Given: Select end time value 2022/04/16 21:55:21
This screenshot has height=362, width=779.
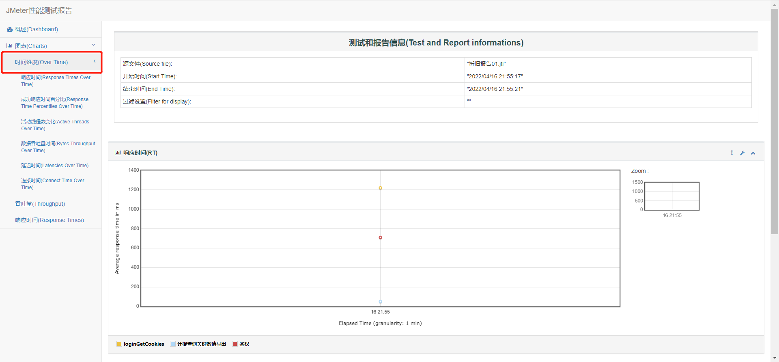Looking at the screenshot, I should pyautogui.click(x=495, y=89).
